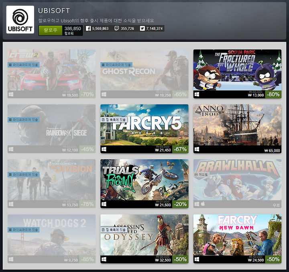This screenshot has width=289, height=272.
Task: Click Windows icon on Brawlhalla card
Action: pyautogui.click(x=197, y=204)
